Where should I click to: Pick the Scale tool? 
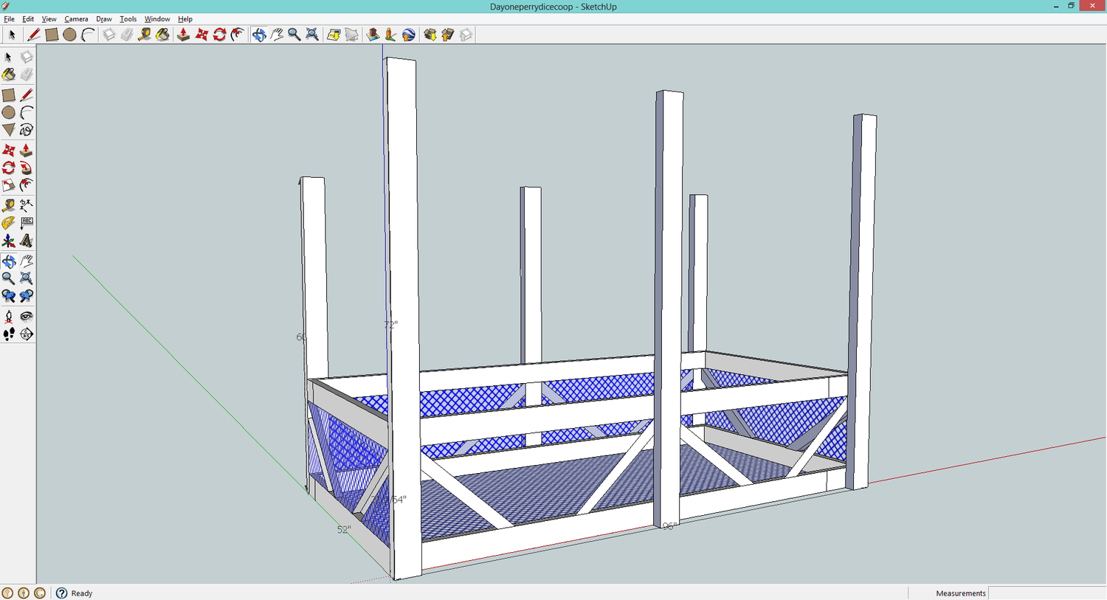pyautogui.click(x=9, y=185)
